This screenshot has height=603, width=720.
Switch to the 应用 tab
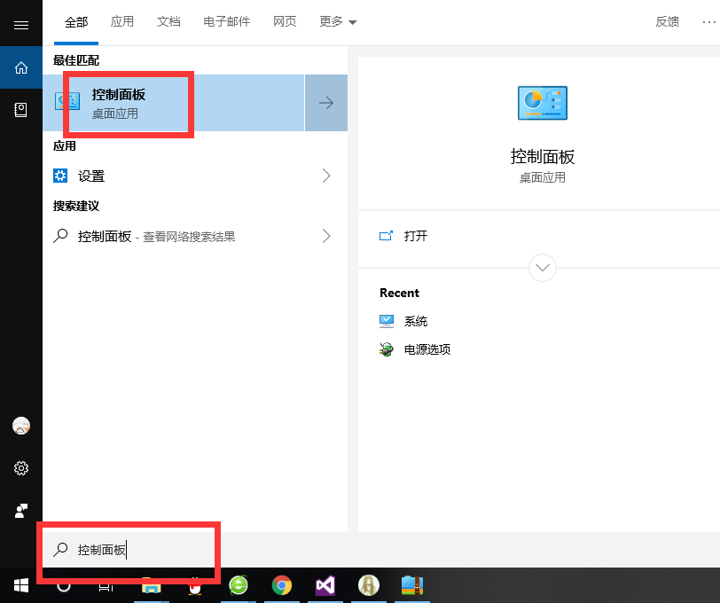point(122,22)
